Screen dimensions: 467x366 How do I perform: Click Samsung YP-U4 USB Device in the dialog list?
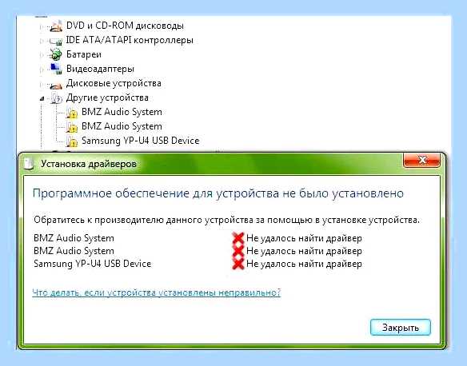coord(92,264)
